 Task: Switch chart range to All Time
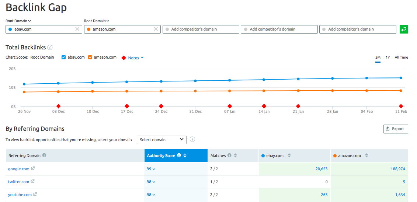tap(401, 57)
